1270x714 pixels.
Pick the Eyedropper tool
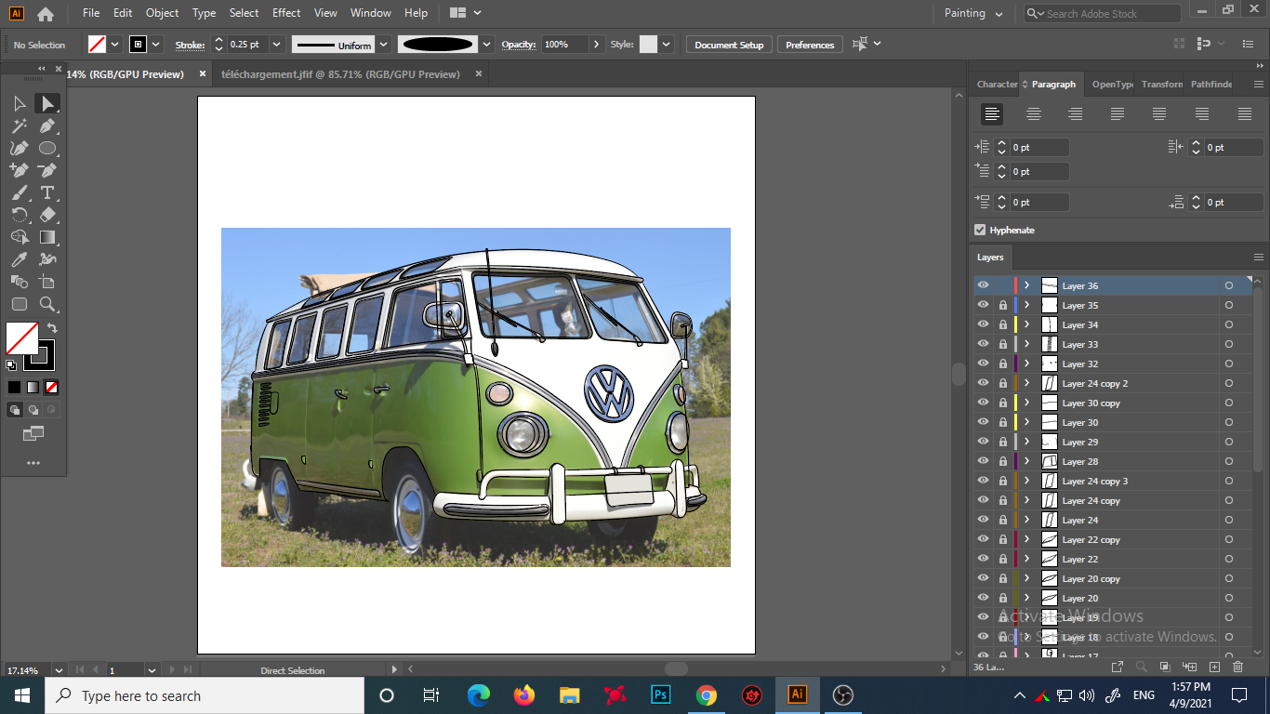(20, 259)
